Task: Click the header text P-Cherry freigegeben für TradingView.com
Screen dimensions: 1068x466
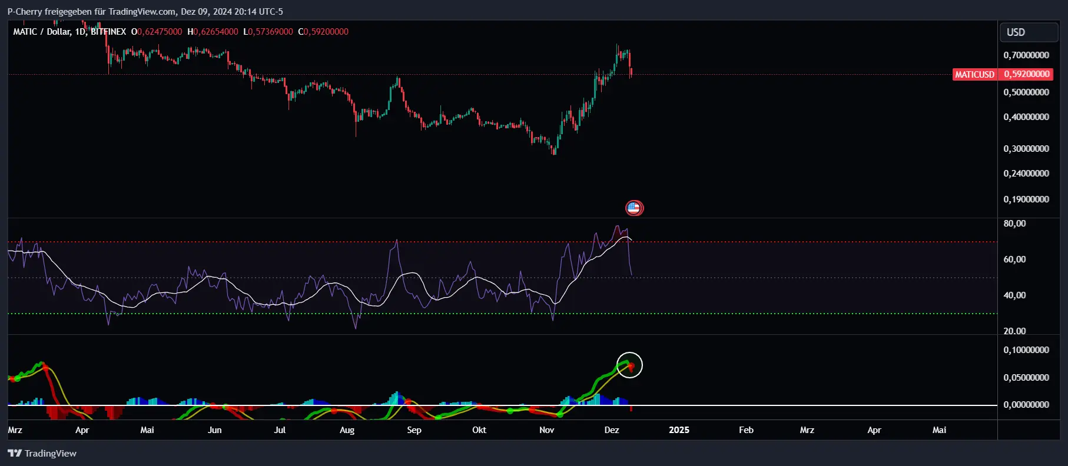Action: [91, 12]
